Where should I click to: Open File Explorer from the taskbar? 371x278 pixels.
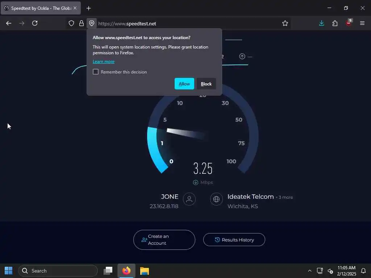pyautogui.click(x=144, y=271)
